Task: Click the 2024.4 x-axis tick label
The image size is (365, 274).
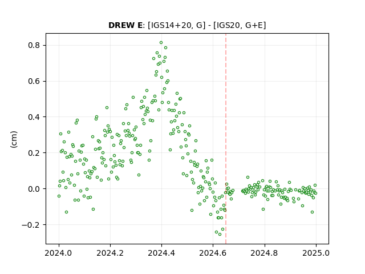Action: point(161,253)
